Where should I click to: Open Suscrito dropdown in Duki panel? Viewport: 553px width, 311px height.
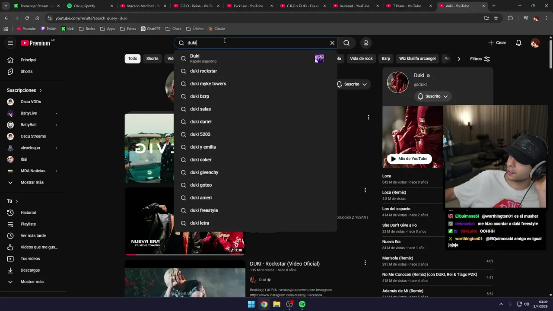(x=433, y=96)
